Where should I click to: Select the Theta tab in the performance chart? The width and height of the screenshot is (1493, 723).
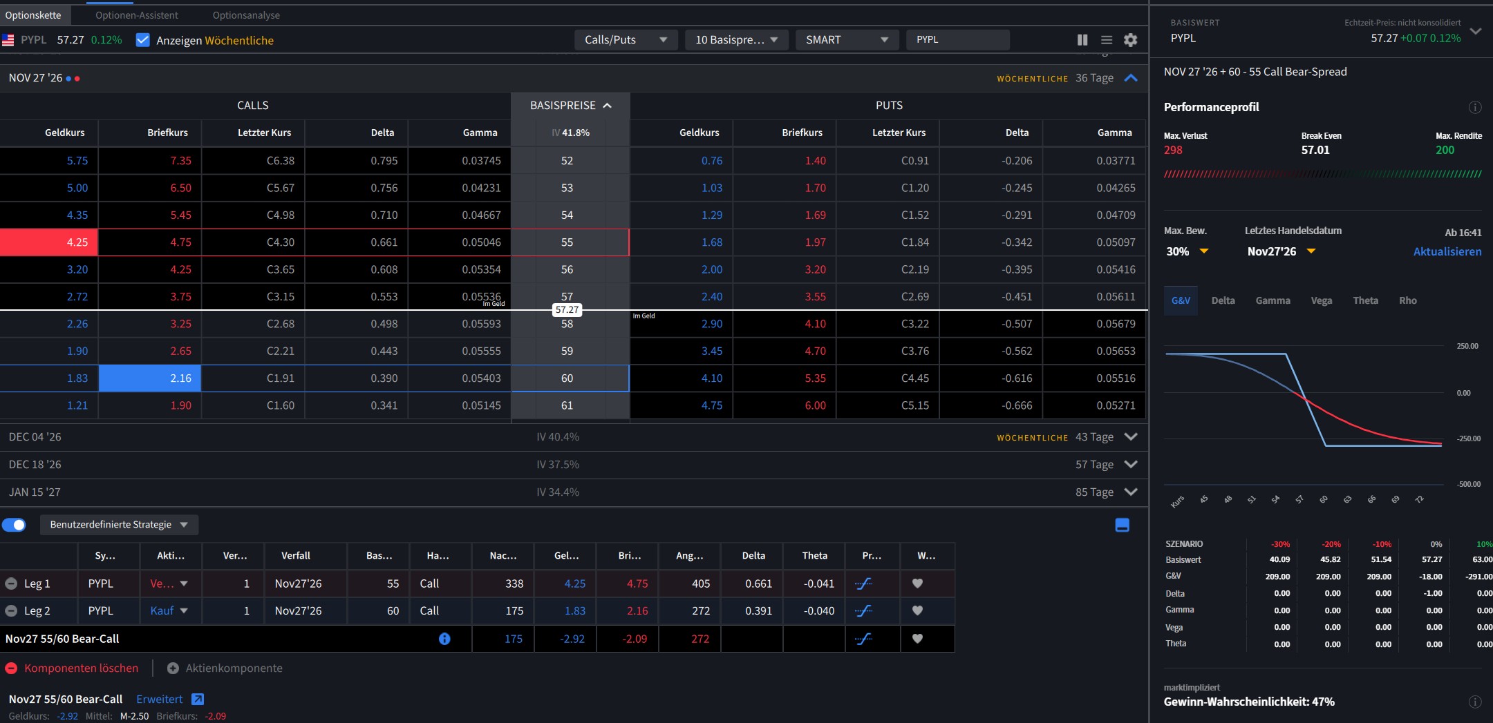pyautogui.click(x=1365, y=301)
